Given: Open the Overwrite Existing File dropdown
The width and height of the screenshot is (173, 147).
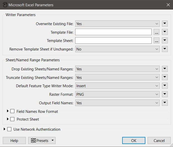Looking at the screenshot, I should pyautogui.click(x=117, y=24).
